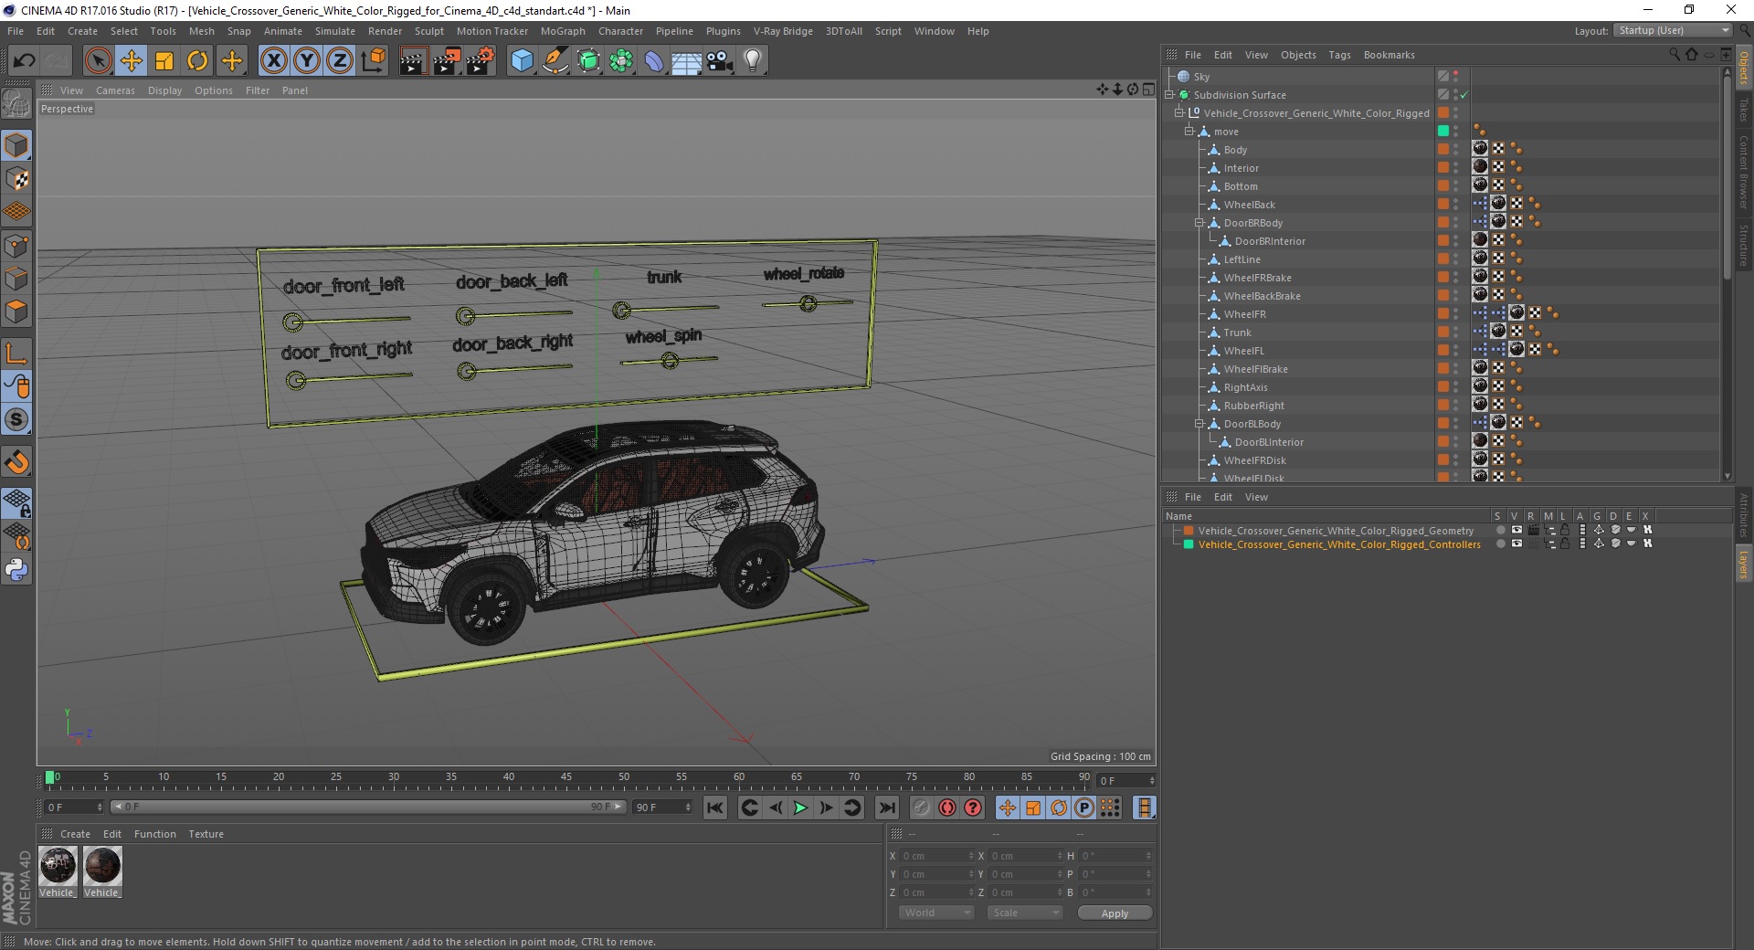Image resolution: width=1754 pixels, height=950 pixels.
Task: Click Record Active Objects button
Action: [x=921, y=807]
